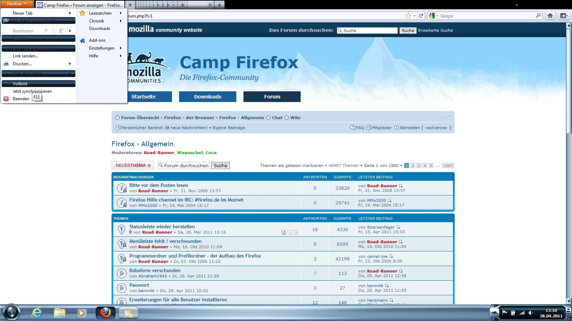Click Themen als gelesen markieren link
Viewport: 572px width, 321px height.
point(292,165)
